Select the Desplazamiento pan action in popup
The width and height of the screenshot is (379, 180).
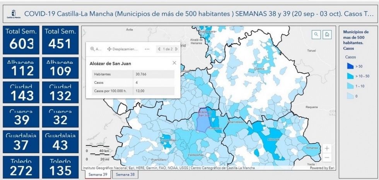[122, 49]
